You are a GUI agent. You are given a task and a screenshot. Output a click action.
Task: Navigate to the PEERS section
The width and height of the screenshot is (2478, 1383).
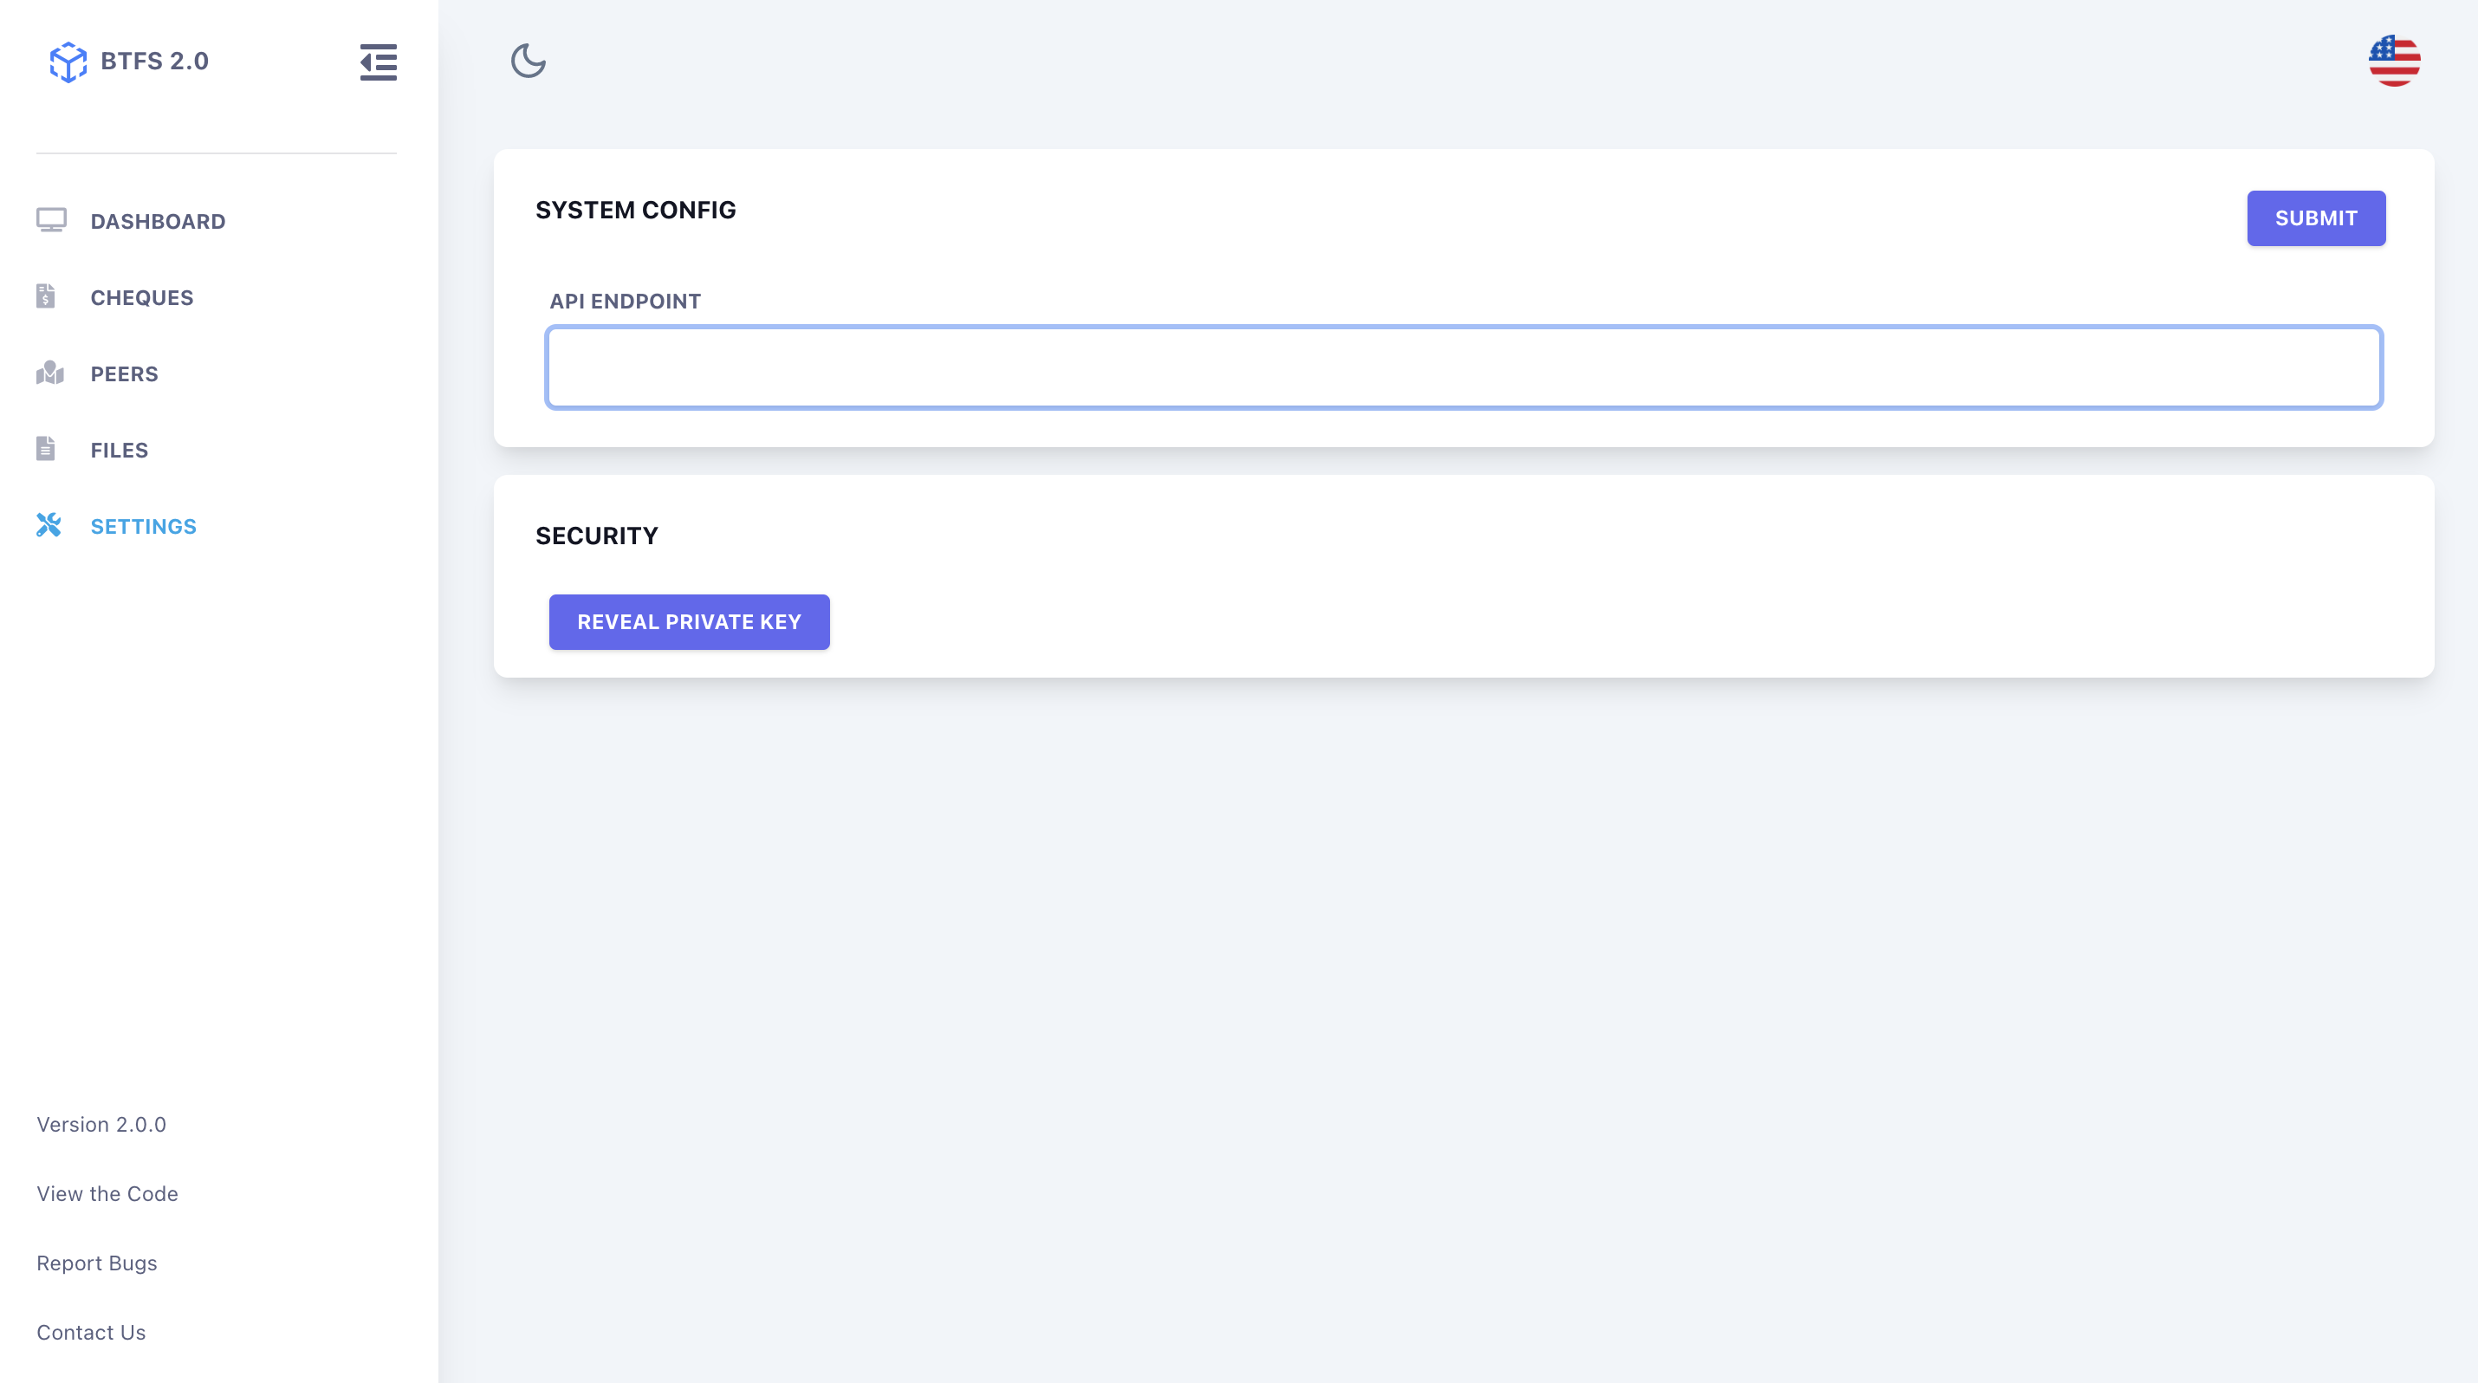coord(124,374)
